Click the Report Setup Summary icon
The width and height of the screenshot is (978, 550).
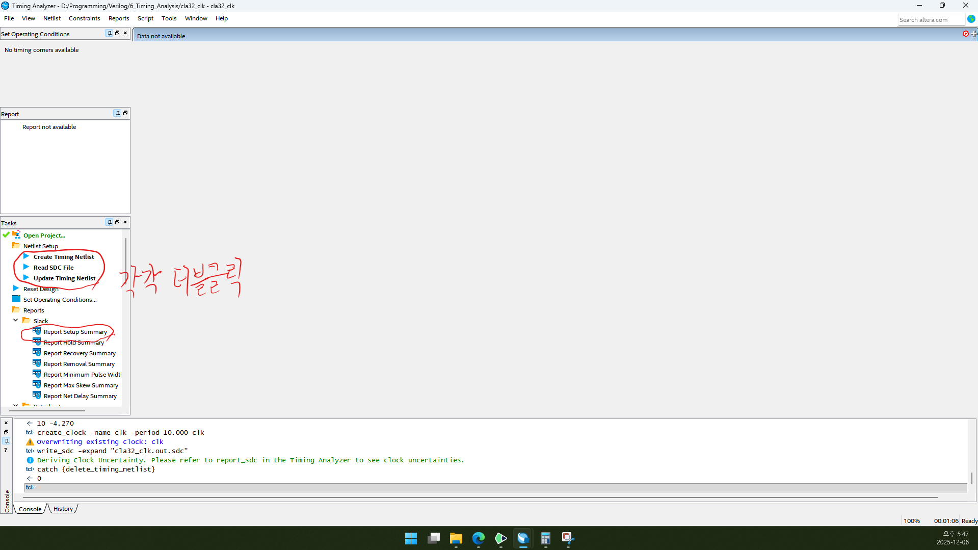coord(37,331)
